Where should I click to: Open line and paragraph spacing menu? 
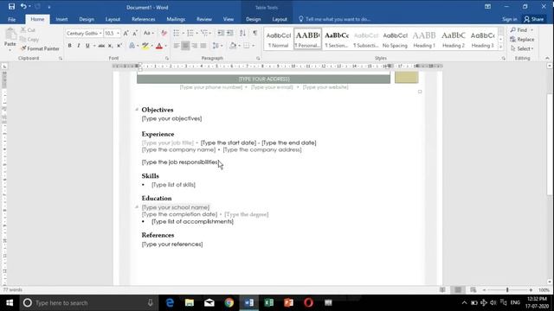pyautogui.click(x=216, y=46)
